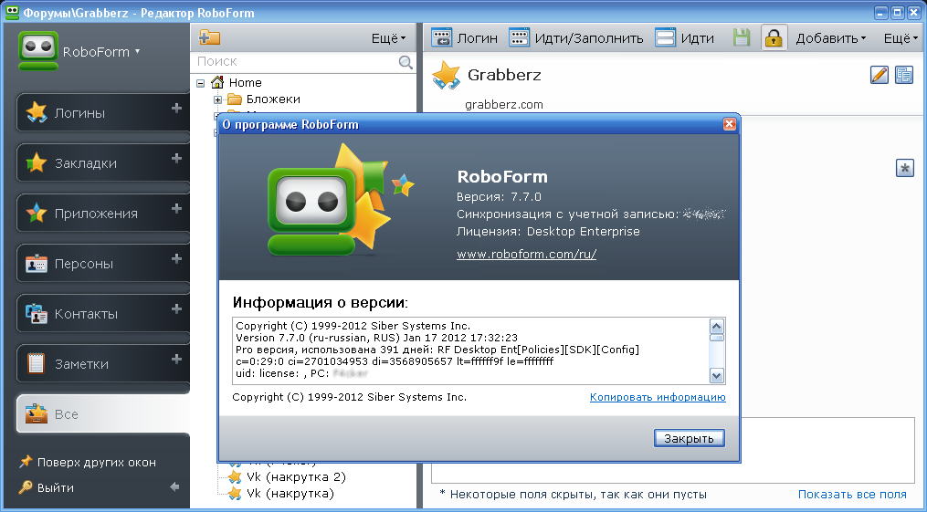This screenshot has height=512, width=927.
Task: Click the RoboForm title bar icon
Action: point(12,13)
